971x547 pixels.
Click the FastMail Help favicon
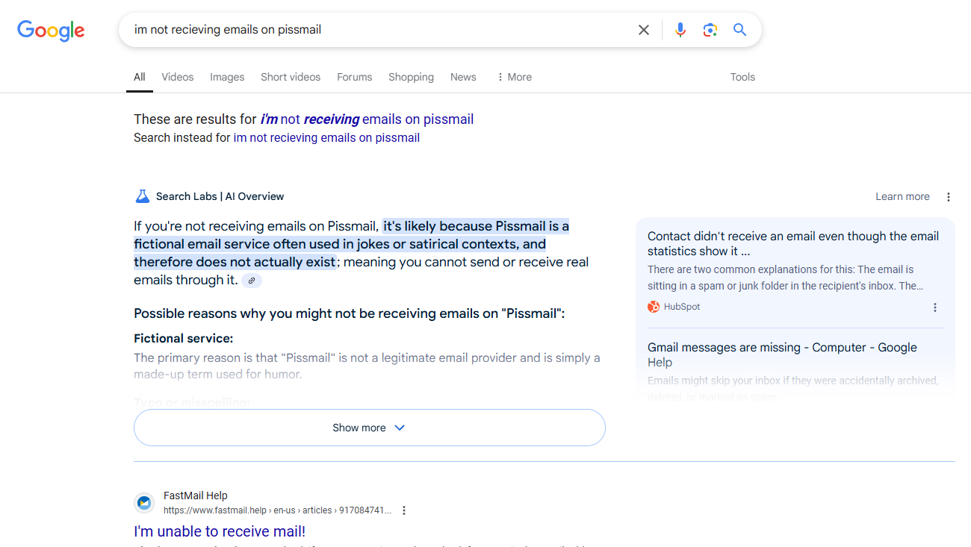pos(144,503)
